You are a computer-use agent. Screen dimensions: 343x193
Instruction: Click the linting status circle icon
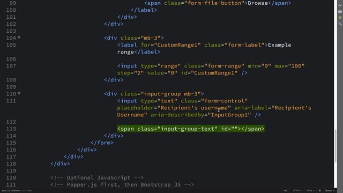point(319,191)
